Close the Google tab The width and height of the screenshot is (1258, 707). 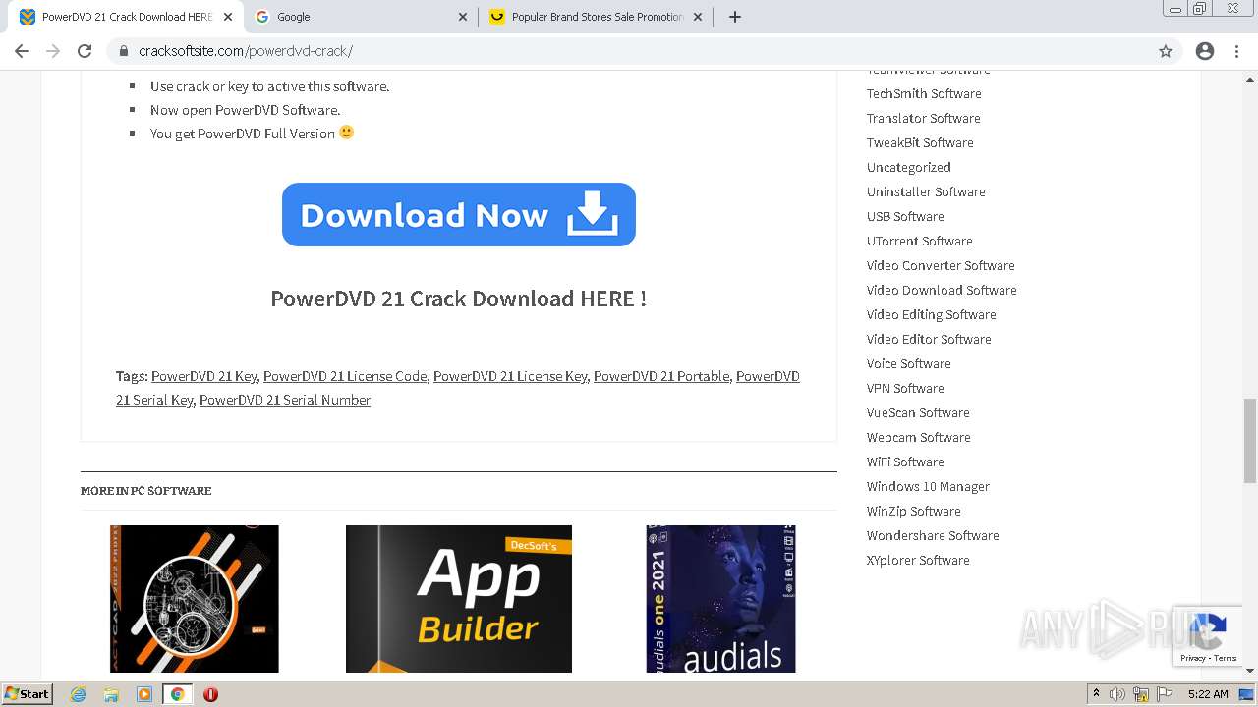tap(463, 17)
